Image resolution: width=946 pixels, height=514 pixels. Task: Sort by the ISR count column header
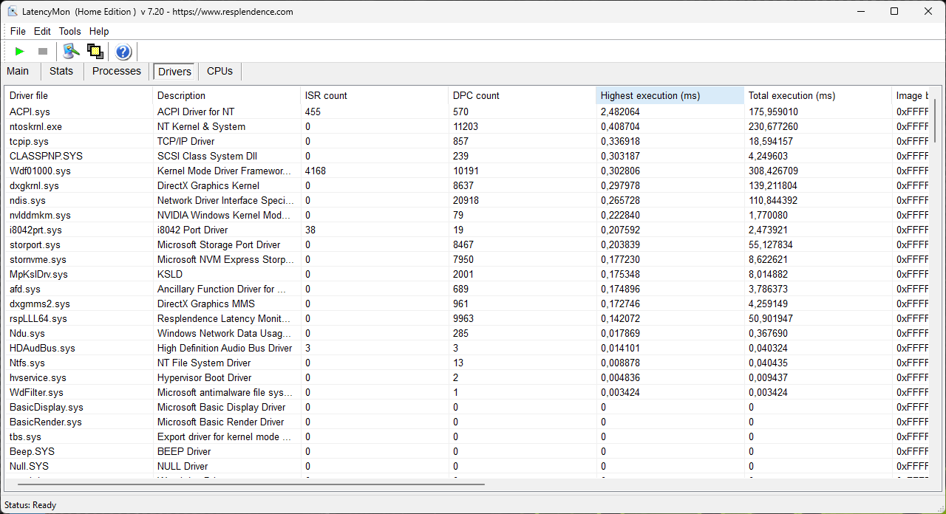[375, 95]
